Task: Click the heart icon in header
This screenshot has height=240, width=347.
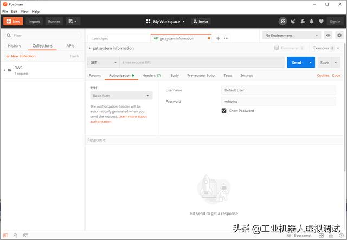Action: click(x=321, y=22)
